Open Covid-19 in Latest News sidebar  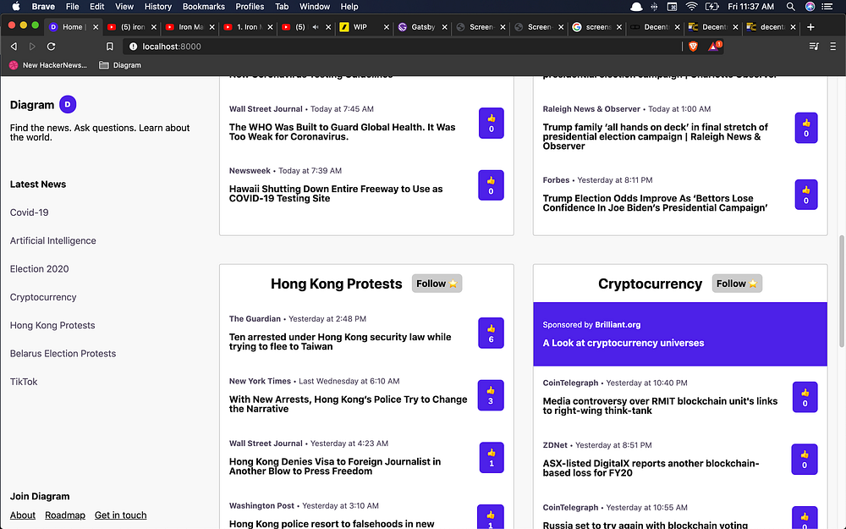29,212
